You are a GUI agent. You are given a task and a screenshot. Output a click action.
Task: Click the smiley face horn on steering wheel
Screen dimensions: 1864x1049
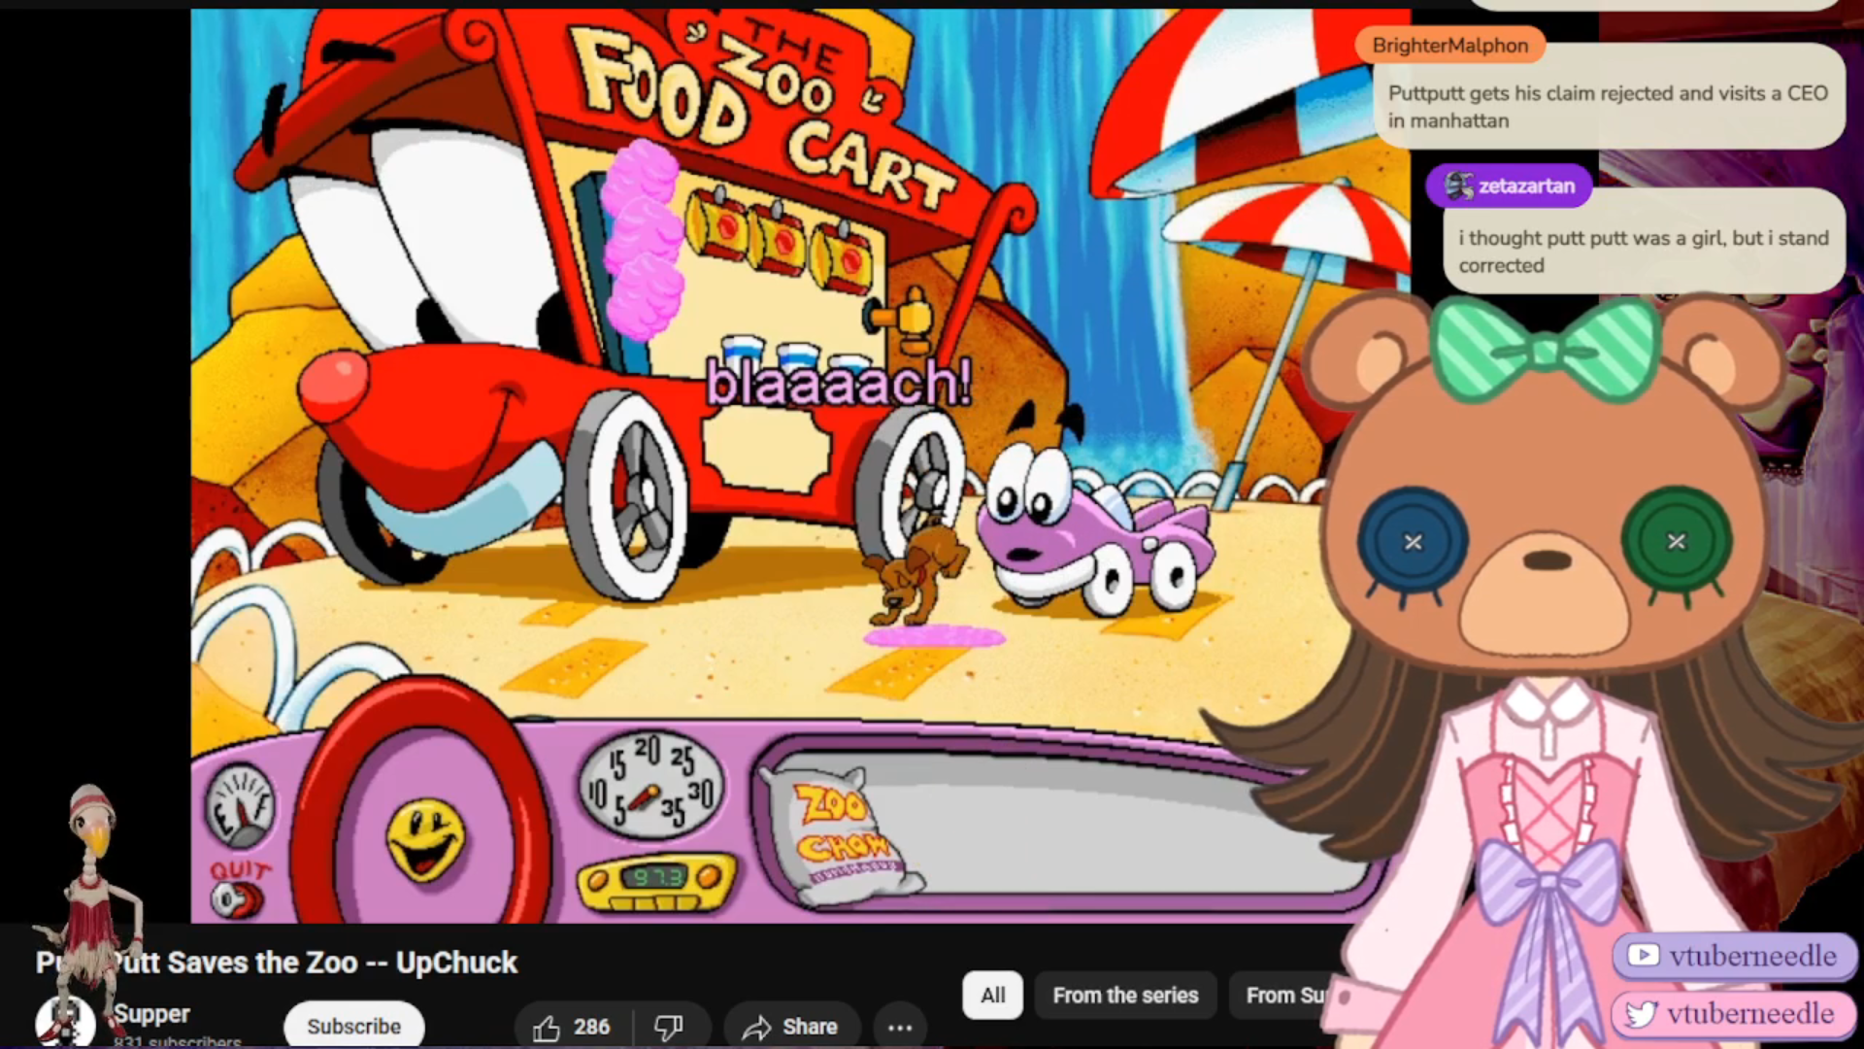[425, 838]
